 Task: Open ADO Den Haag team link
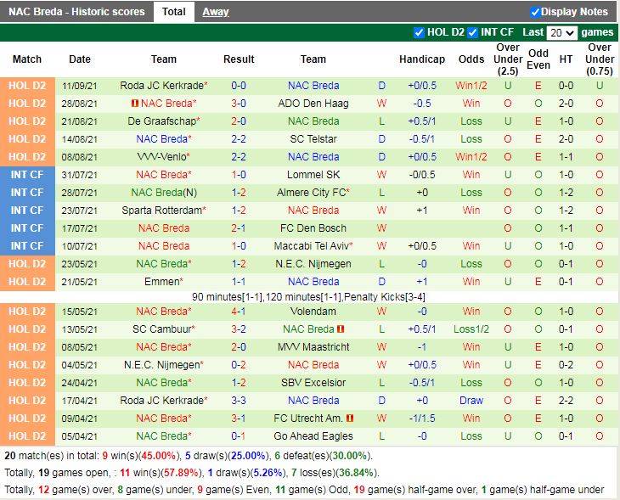[x=313, y=104]
